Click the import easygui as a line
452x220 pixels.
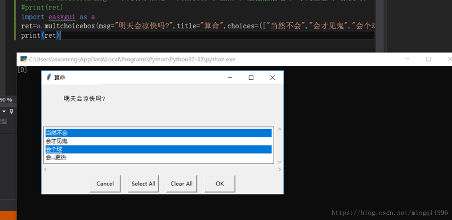(x=58, y=17)
